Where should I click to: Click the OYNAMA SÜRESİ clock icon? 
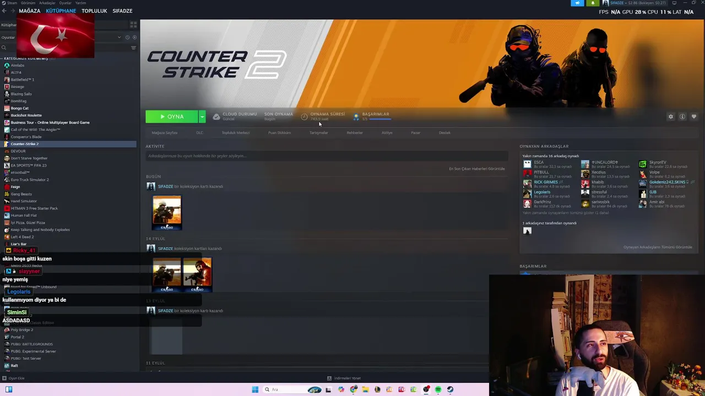305,117
